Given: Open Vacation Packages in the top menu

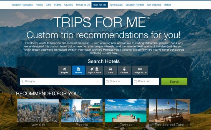Looking at the screenshot, I should pyautogui.click(x=22, y=5).
